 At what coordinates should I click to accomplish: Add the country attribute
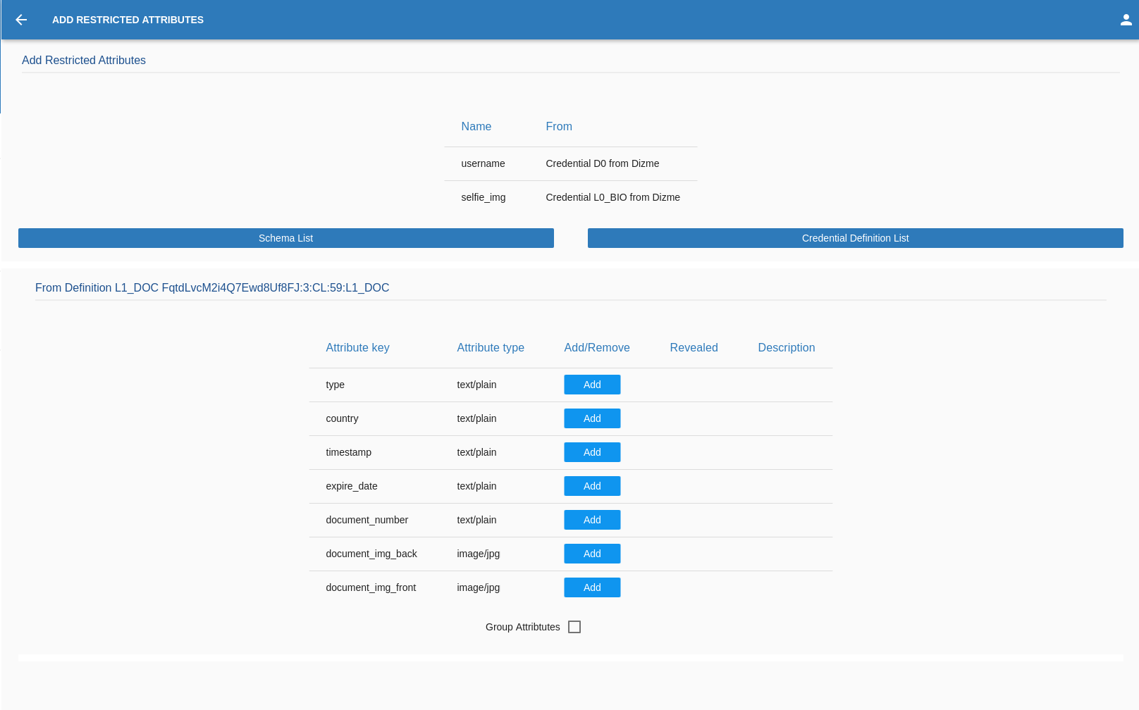[592, 418]
